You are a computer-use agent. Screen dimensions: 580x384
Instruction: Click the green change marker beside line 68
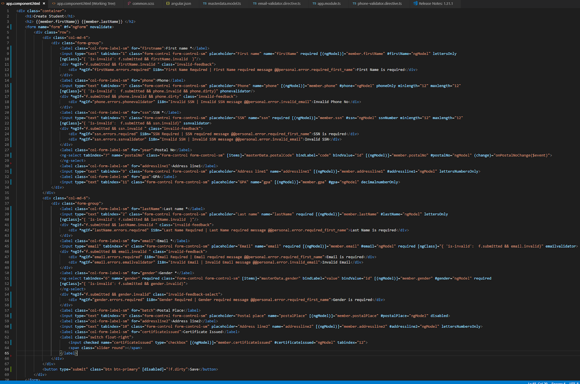pos(11,369)
